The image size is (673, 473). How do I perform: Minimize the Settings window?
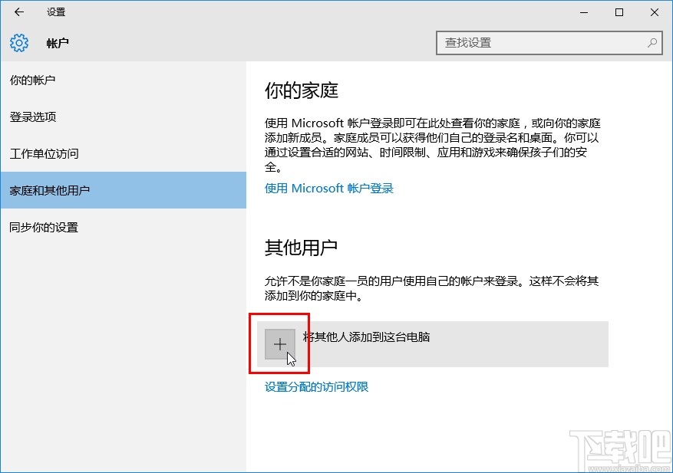tap(584, 12)
